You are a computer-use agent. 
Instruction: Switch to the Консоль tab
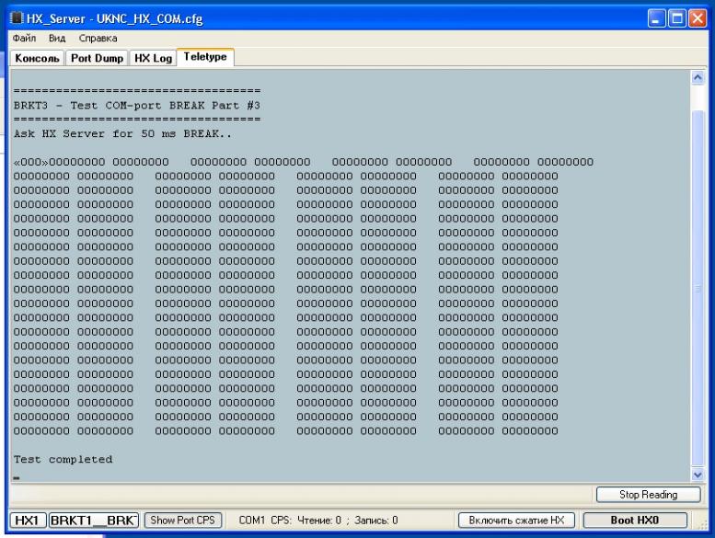coord(38,59)
